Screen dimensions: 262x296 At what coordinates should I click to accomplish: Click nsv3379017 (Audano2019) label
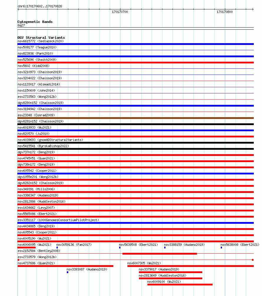click(159, 269)
